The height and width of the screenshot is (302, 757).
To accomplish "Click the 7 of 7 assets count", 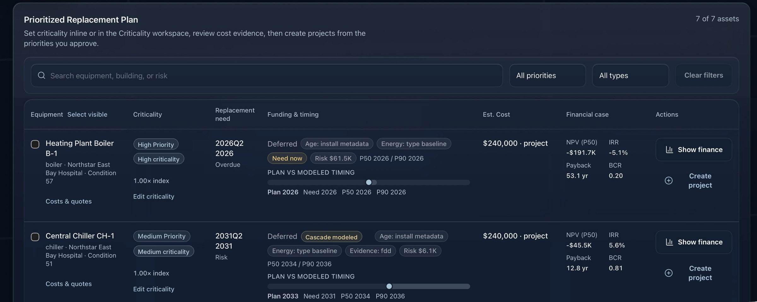I will click(717, 19).
